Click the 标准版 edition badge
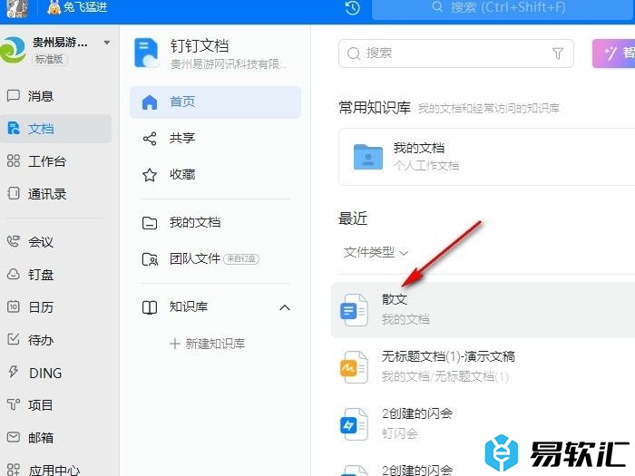This screenshot has width=635, height=476. pyautogui.click(x=49, y=59)
